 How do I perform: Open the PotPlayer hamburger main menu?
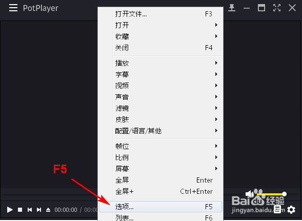[x=13, y=8]
